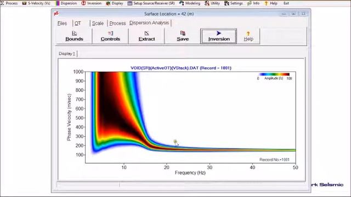Click Exit in the top menu bar
The image size is (351, 197).
click(x=286, y=3)
